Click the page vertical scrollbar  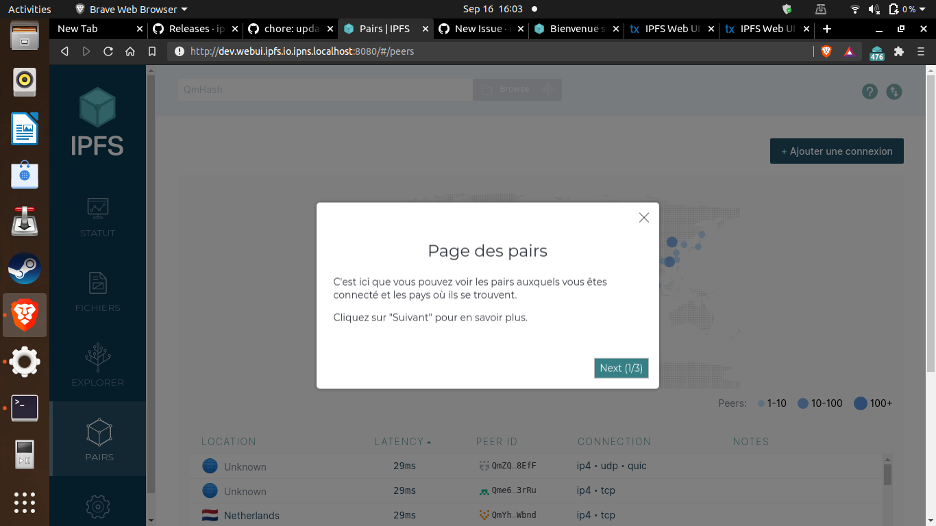(931, 223)
